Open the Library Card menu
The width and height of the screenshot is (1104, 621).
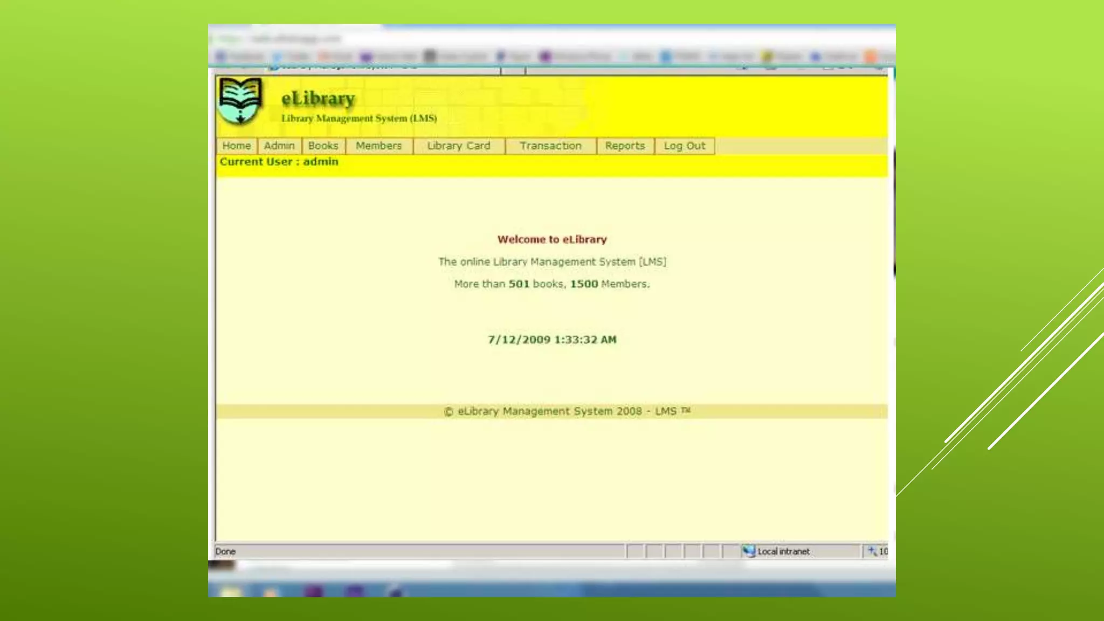coord(459,146)
